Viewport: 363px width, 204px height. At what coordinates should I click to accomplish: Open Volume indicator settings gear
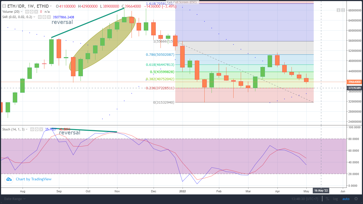click(x=32, y=12)
